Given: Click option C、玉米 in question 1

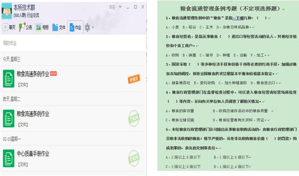Looking at the screenshot, I should tap(206, 27).
